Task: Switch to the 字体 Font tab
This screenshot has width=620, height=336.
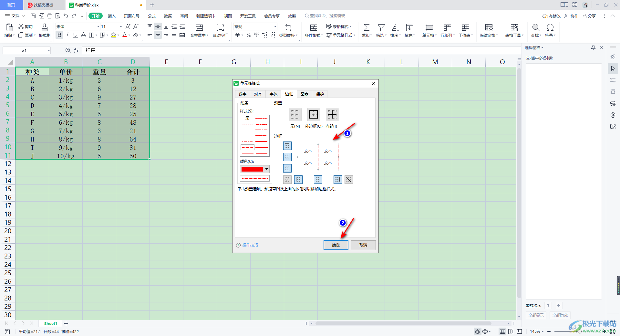Action: pyautogui.click(x=274, y=94)
